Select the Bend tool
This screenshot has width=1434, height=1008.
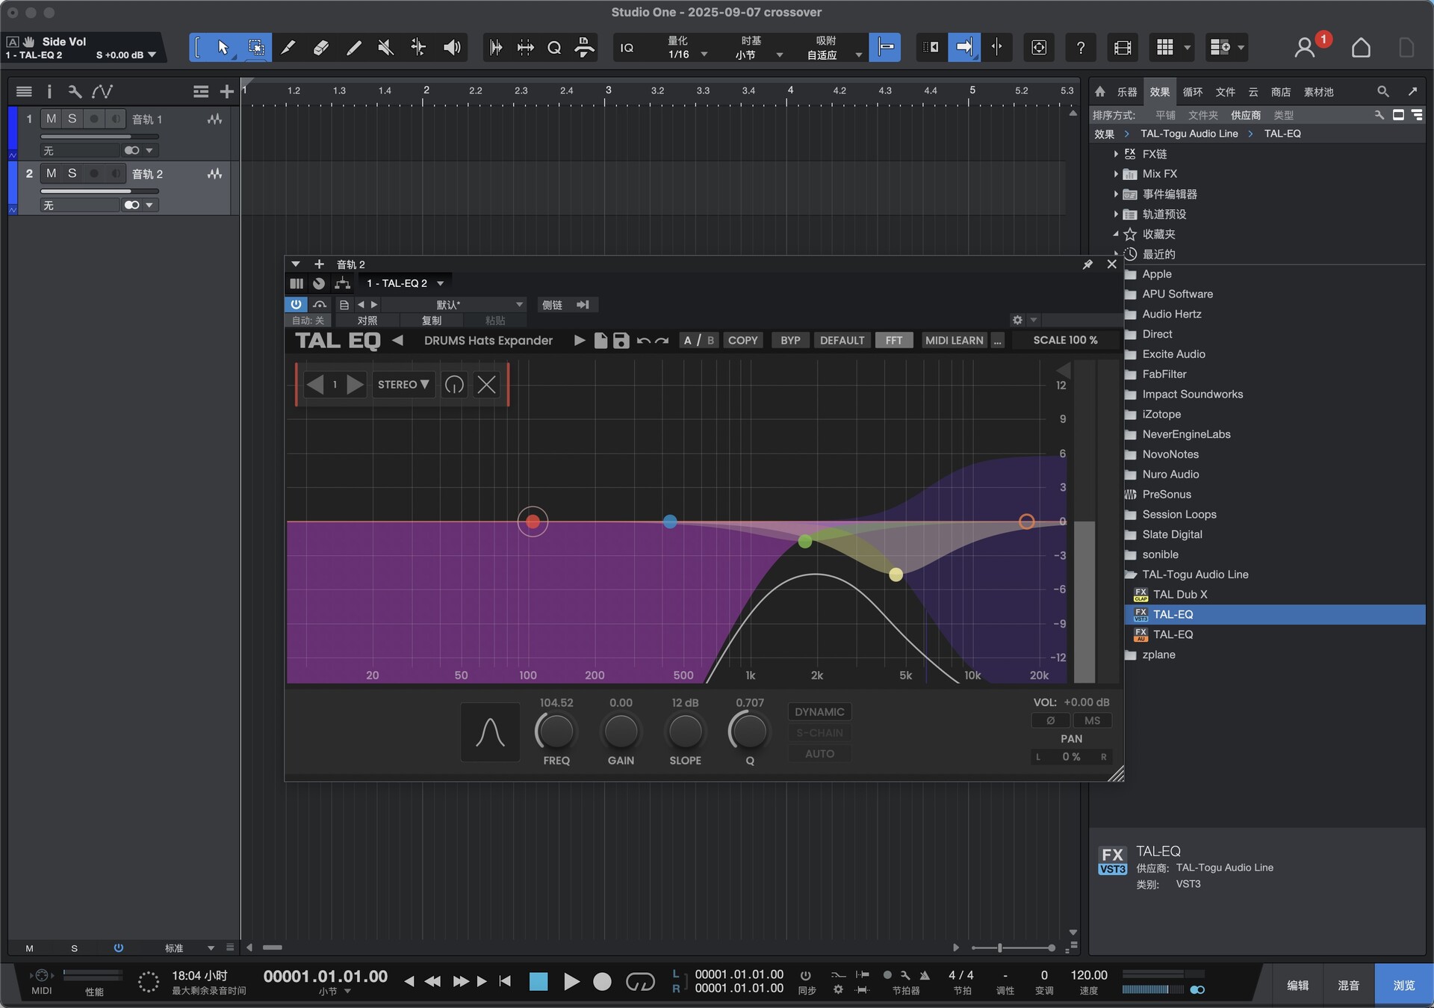point(418,48)
